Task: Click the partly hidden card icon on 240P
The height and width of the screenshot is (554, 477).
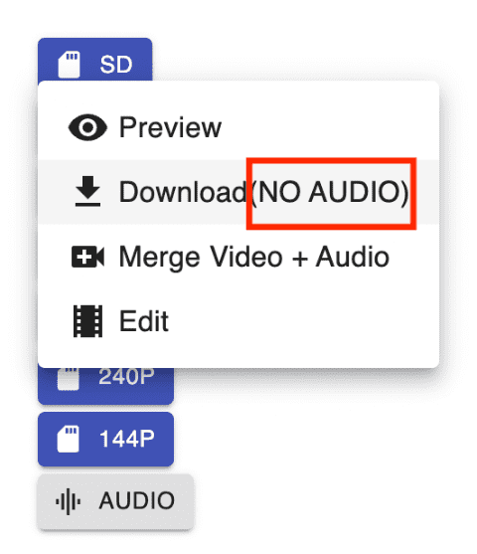Action: 69,379
